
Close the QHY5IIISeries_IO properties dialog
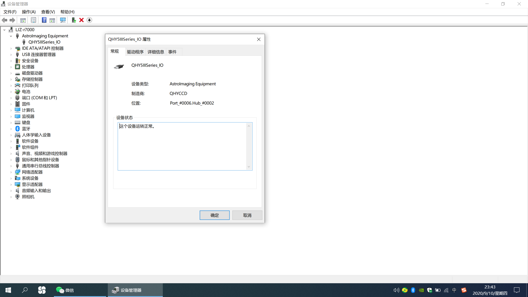(x=258, y=39)
